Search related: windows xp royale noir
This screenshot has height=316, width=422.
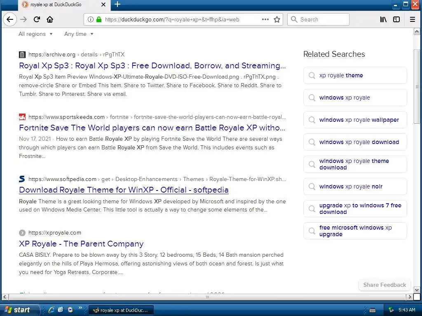(355, 186)
